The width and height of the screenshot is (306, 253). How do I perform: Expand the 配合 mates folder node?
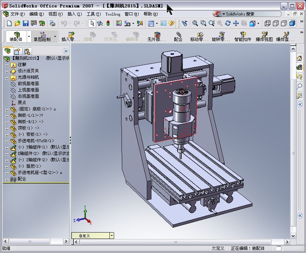coord(7,180)
